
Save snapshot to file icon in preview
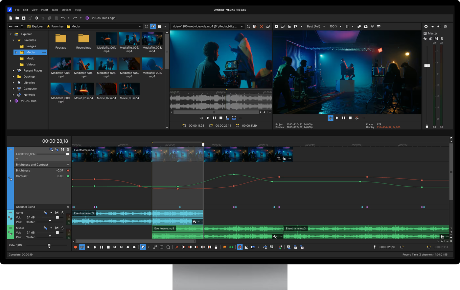[366, 26]
